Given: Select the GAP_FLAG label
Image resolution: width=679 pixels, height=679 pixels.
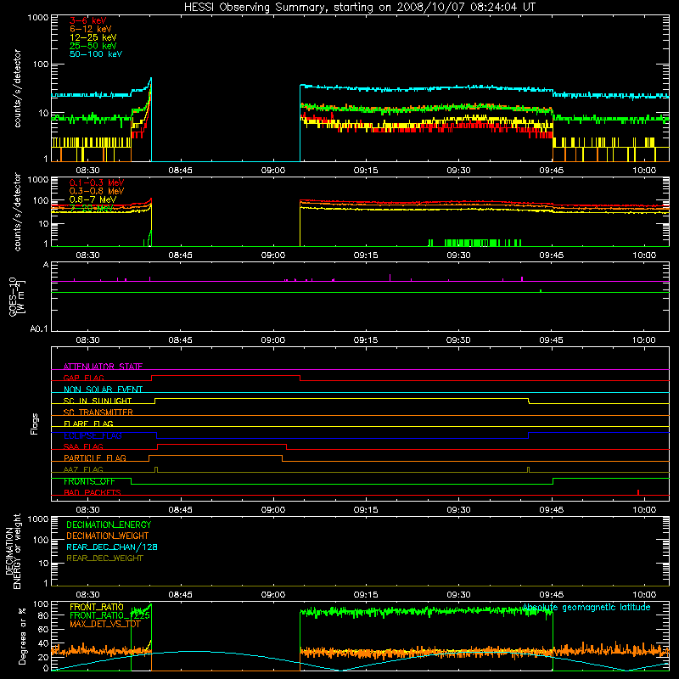Looking at the screenshot, I should 83,378.
